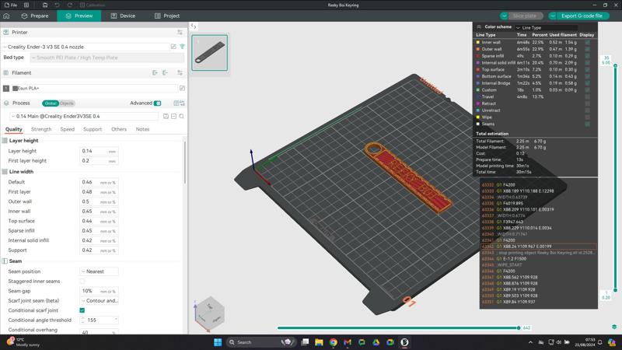The width and height of the screenshot is (622, 350).
Task: Open filament section settings icon
Action: (x=180, y=72)
